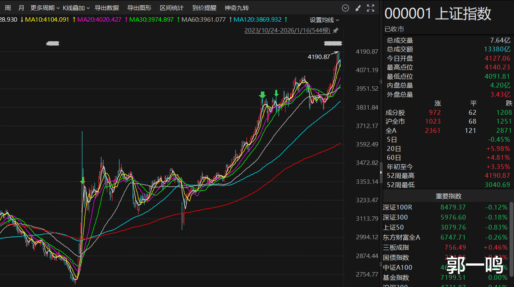Open 到价提醒 price alert

(x=204, y=8)
